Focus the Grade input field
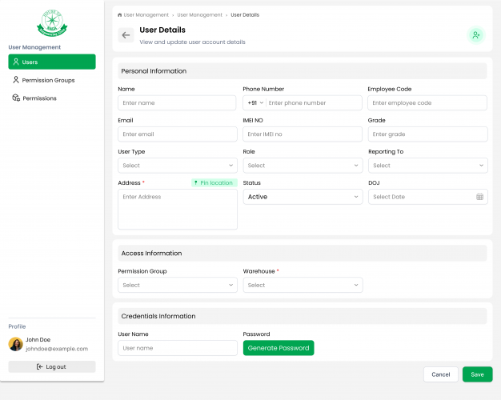Image resolution: width=501 pixels, height=400 pixels. point(428,134)
